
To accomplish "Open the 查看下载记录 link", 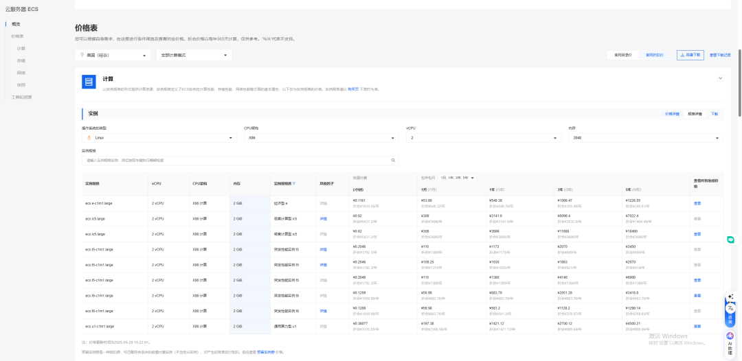I will click(719, 55).
